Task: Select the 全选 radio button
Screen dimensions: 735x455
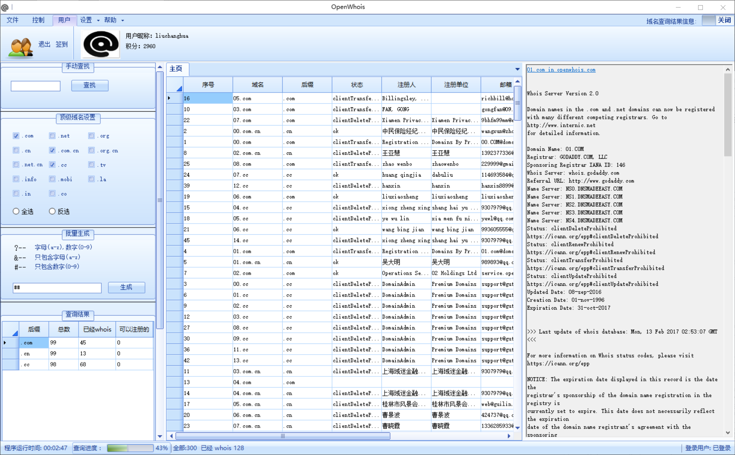Action: click(x=16, y=211)
